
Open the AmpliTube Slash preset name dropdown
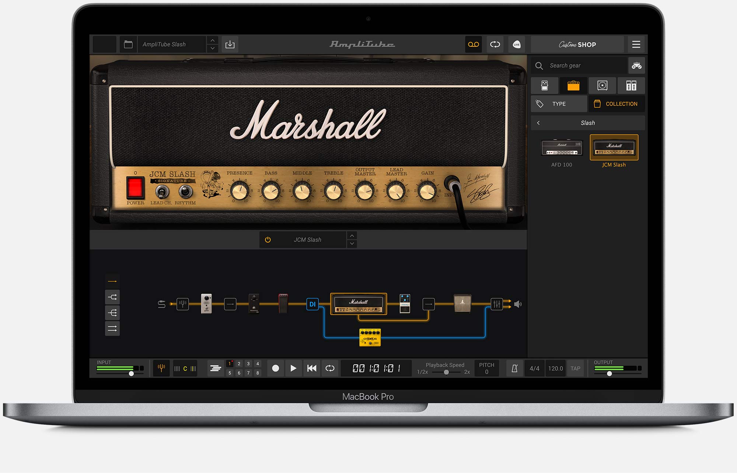(x=172, y=44)
